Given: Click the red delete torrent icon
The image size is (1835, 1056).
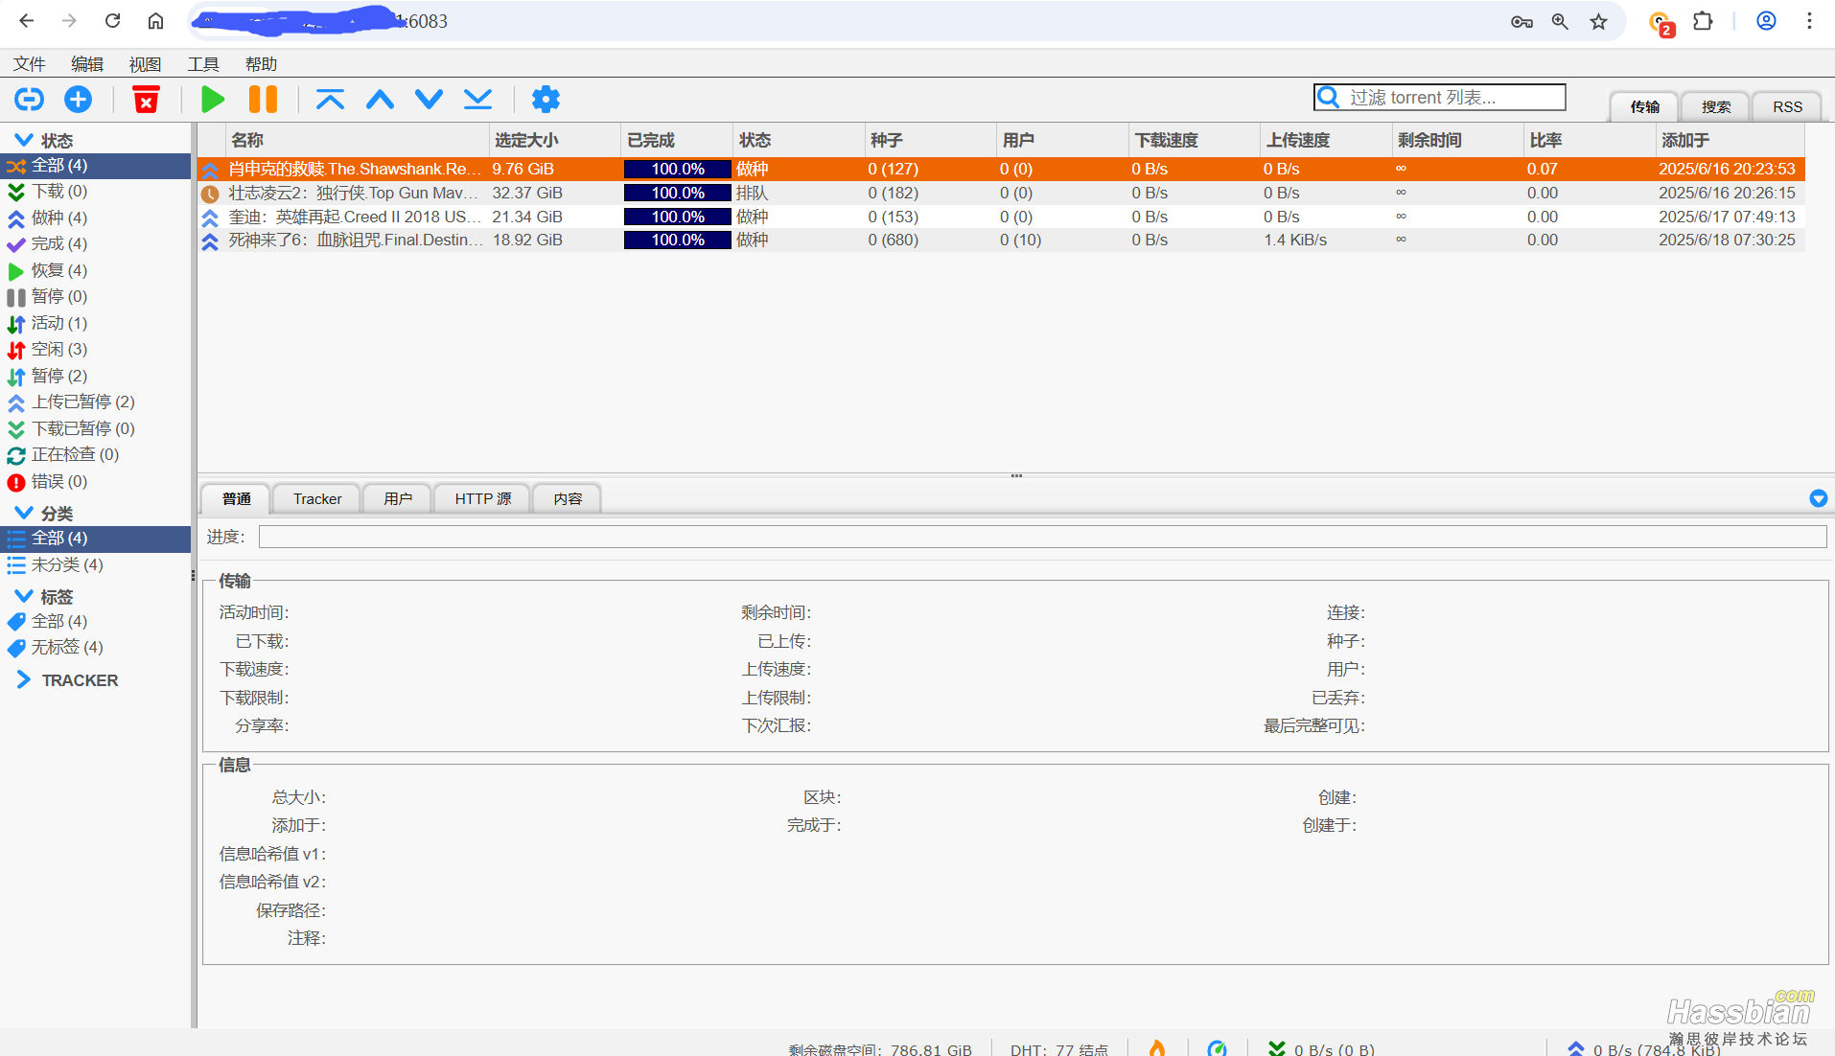Looking at the screenshot, I should (x=146, y=99).
